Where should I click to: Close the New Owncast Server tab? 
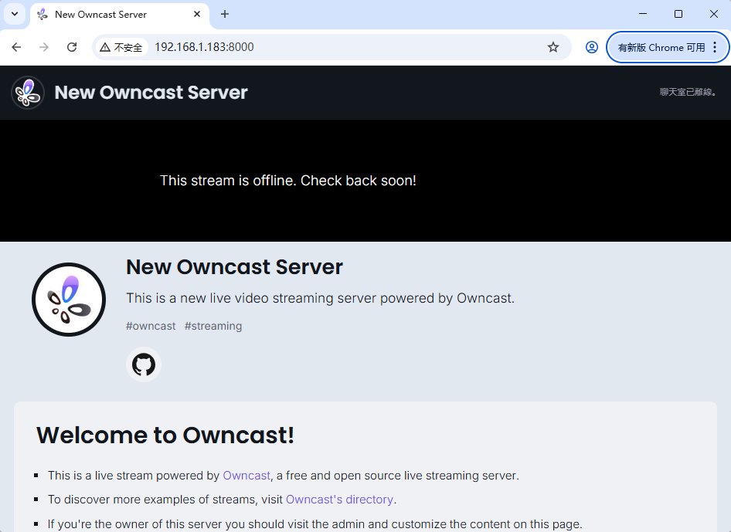pos(197,14)
